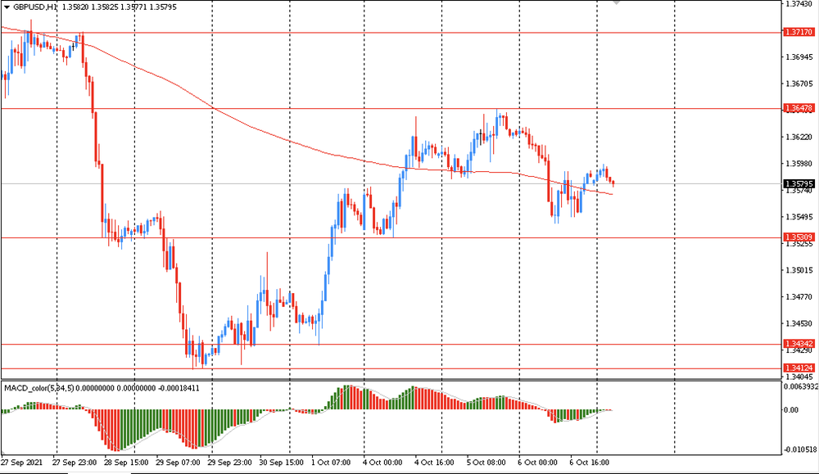Click the MACD value -0.00018411
This screenshot has width=819, height=474.
[179, 388]
